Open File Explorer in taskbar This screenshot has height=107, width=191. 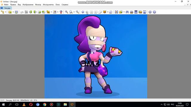(65, 104)
